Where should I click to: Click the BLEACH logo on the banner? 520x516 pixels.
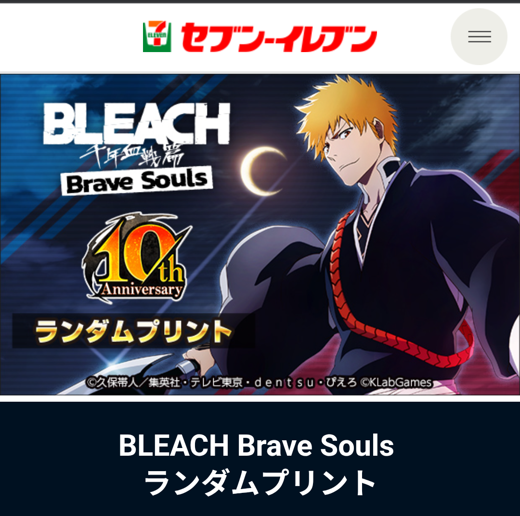tap(137, 123)
